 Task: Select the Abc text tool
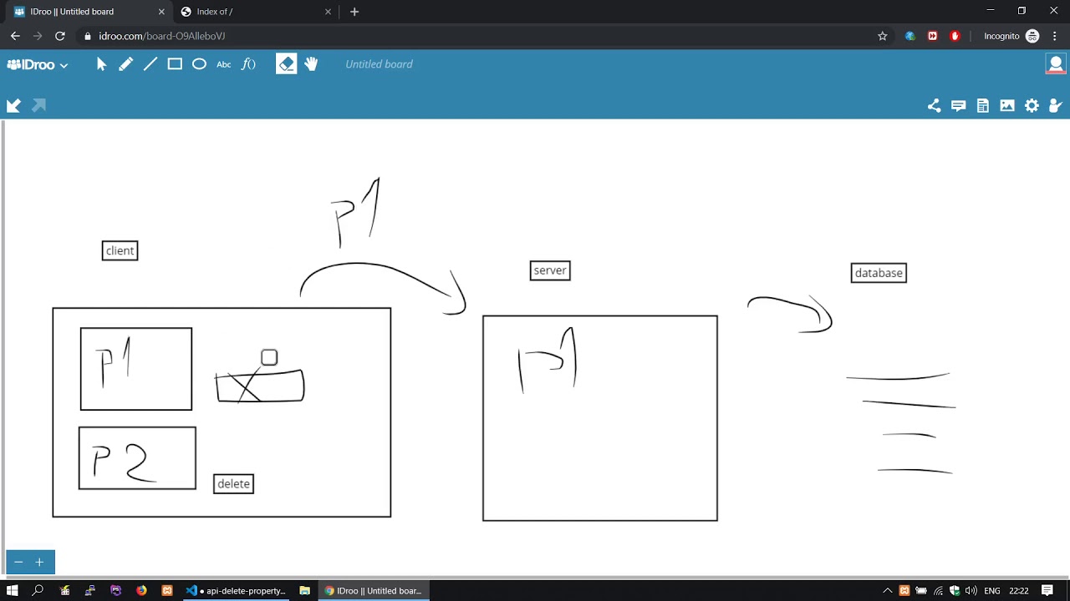[224, 64]
